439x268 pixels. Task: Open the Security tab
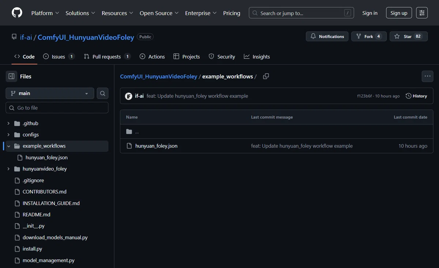222,56
